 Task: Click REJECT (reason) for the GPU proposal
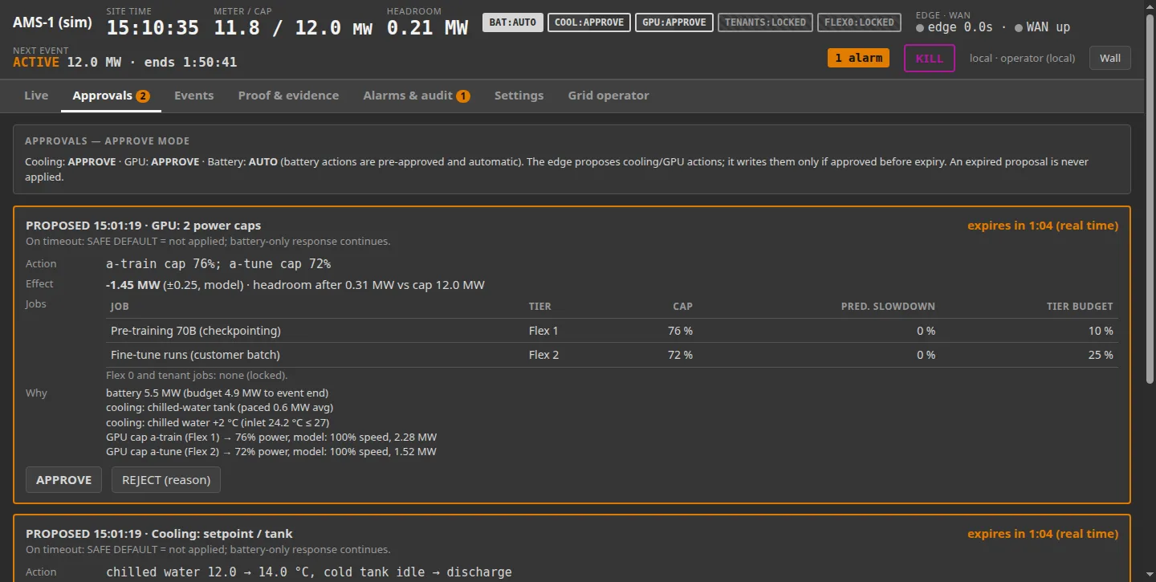(x=166, y=480)
